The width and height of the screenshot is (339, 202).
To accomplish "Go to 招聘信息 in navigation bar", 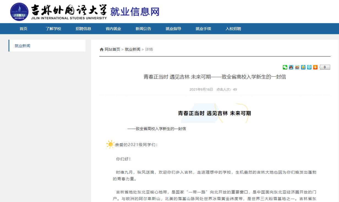I will tap(83, 29).
